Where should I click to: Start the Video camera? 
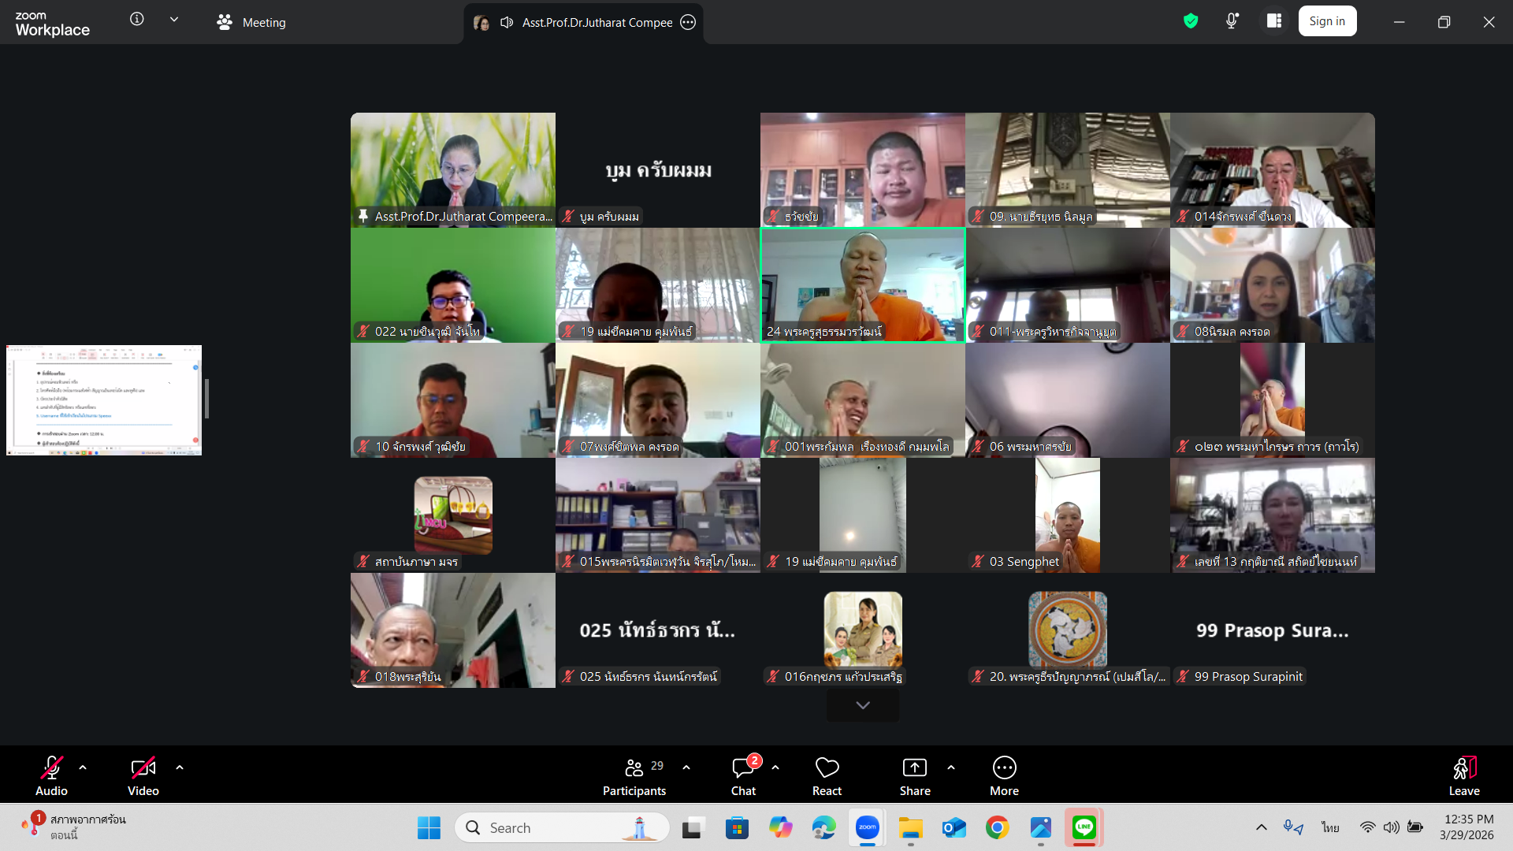[x=143, y=776]
